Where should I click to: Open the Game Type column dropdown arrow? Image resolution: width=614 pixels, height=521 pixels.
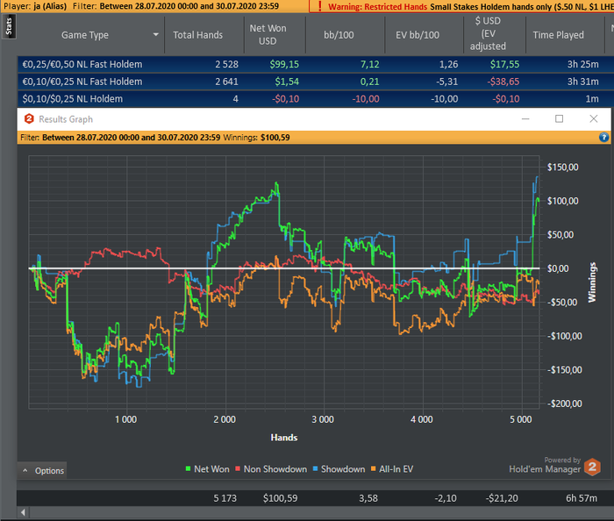pyautogui.click(x=156, y=34)
